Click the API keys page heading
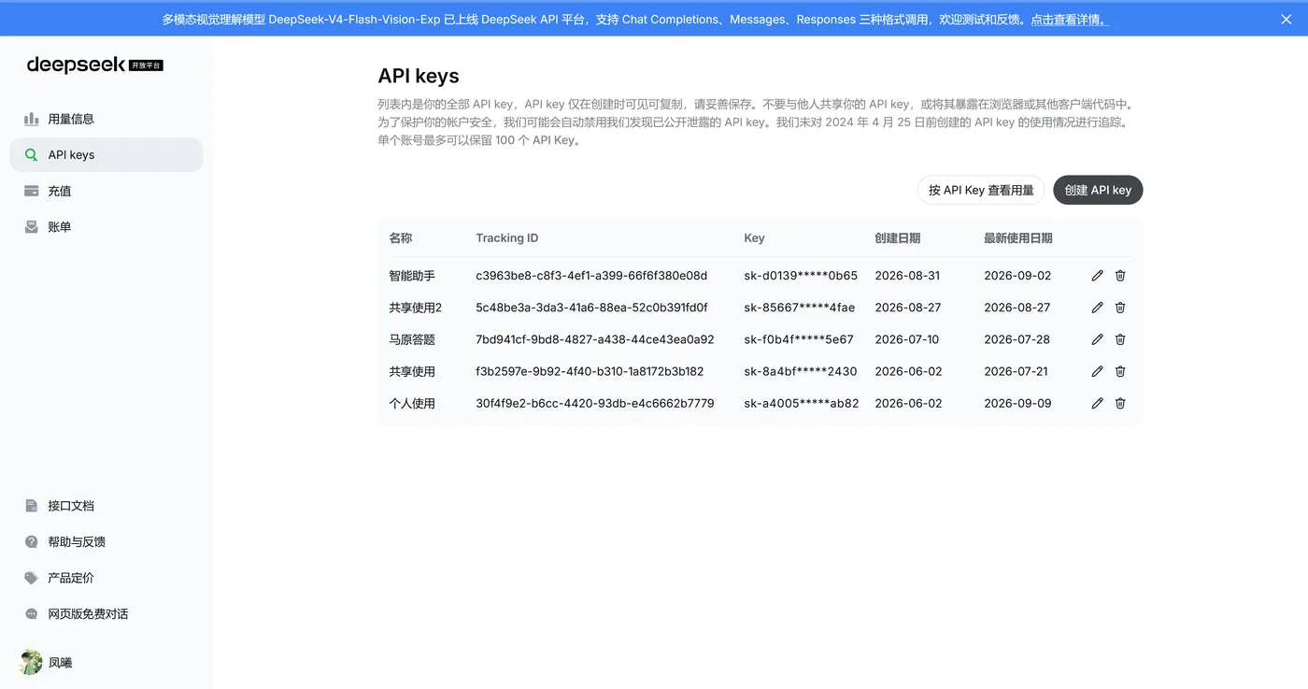The width and height of the screenshot is (1308, 689). [419, 76]
